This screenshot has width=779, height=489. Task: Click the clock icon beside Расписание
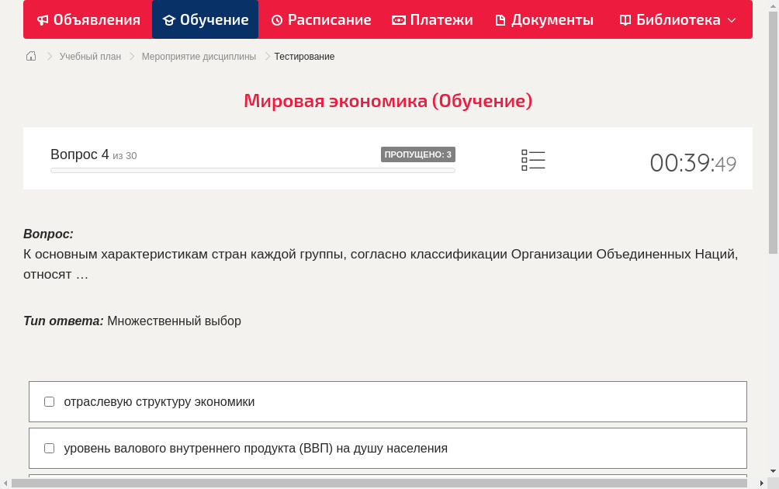coord(275,19)
